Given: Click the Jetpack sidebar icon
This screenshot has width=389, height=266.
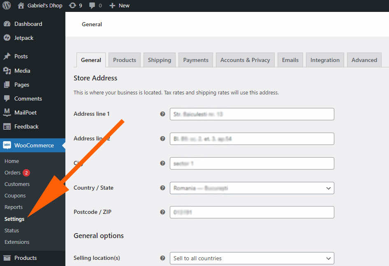Looking at the screenshot, I should coord(7,38).
